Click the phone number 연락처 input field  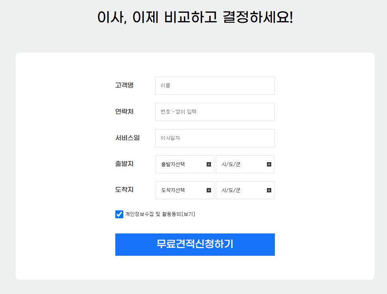tap(215, 112)
